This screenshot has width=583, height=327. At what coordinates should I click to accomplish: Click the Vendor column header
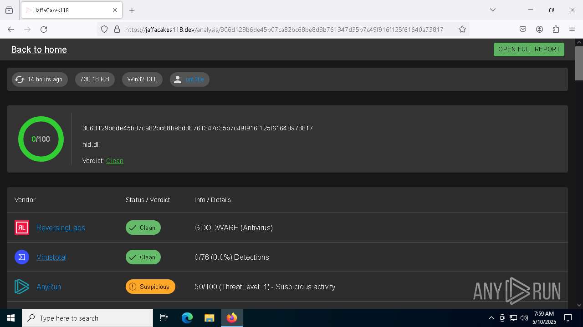coord(25,200)
